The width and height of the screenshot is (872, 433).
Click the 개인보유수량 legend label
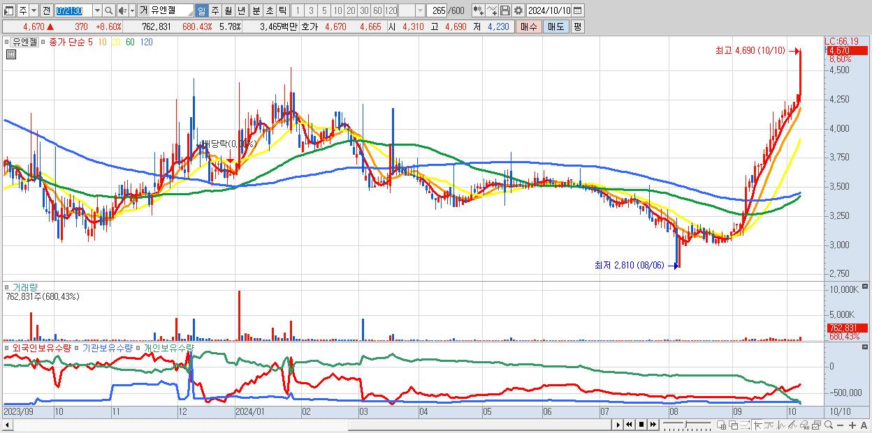pos(169,347)
